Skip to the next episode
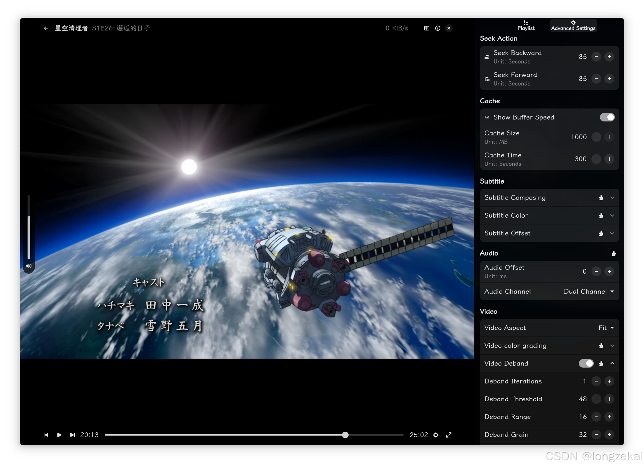This screenshot has width=644, height=467. tap(72, 435)
